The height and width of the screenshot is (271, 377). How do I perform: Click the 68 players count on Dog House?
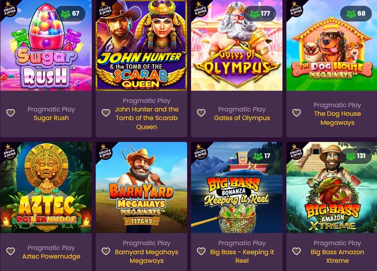(x=356, y=13)
